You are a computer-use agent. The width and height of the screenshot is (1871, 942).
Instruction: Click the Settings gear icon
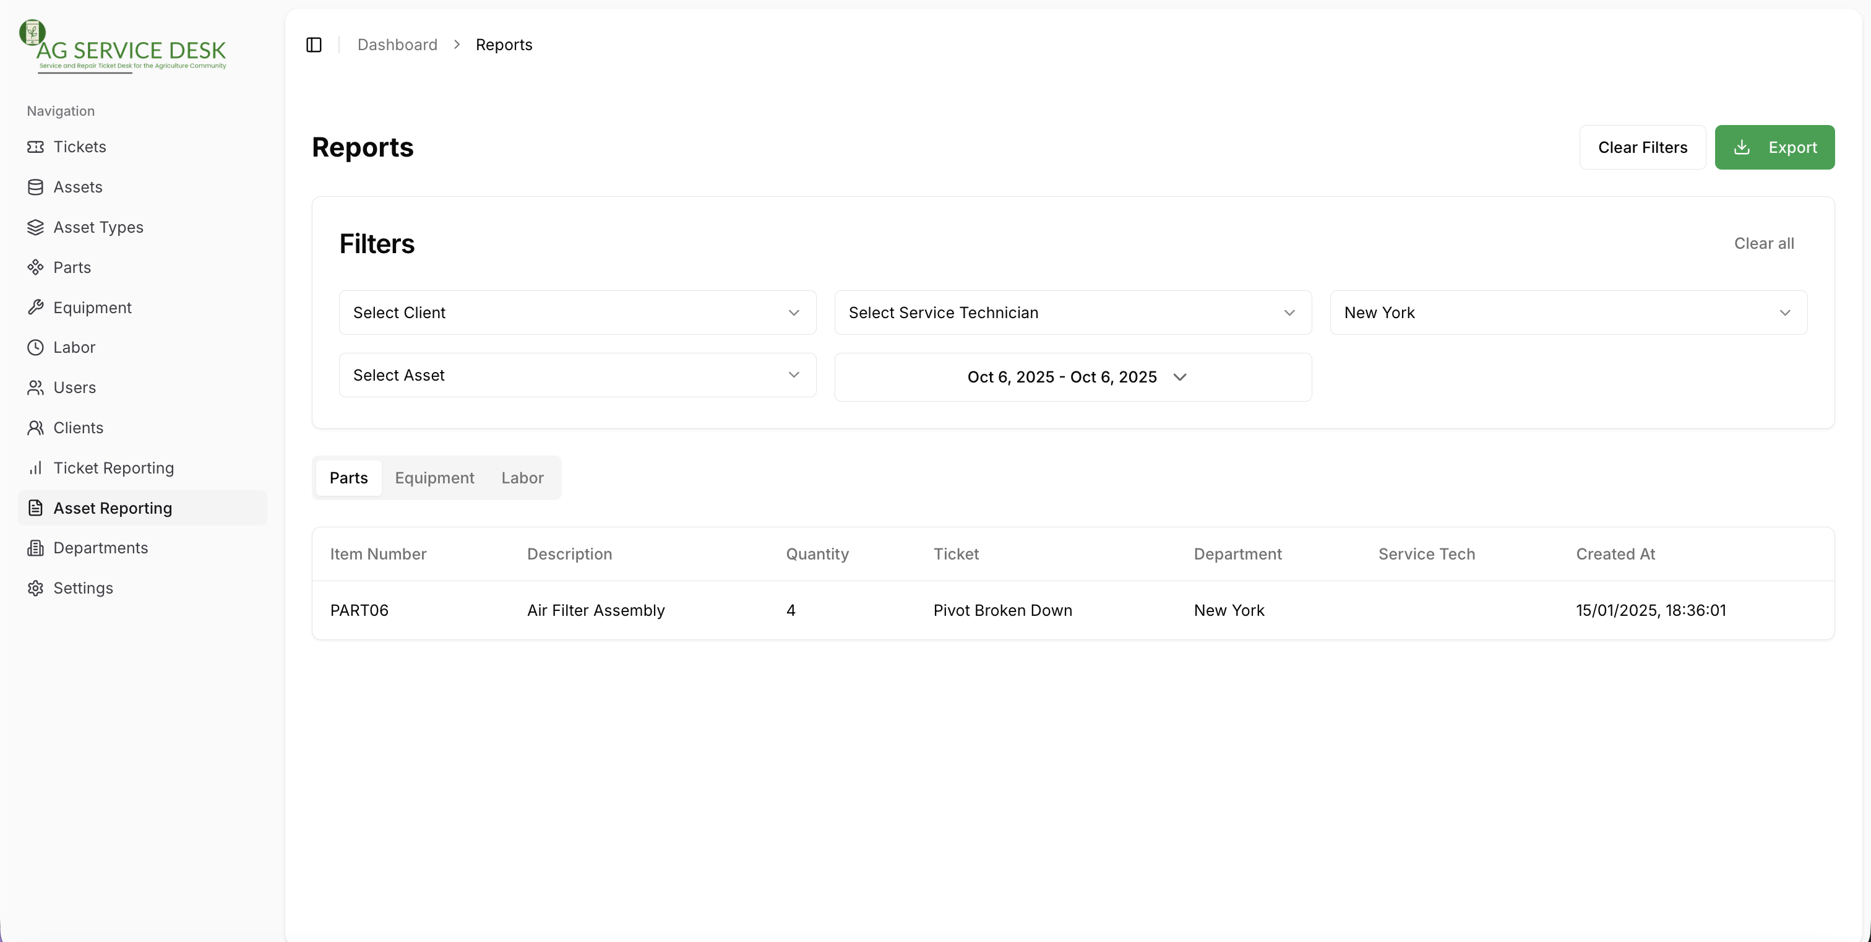point(35,587)
